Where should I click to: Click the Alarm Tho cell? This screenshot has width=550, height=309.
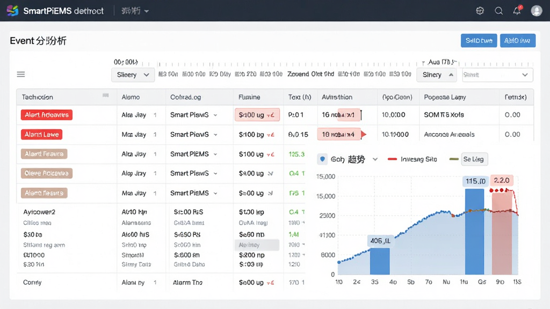pyautogui.click(x=187, y=282)
